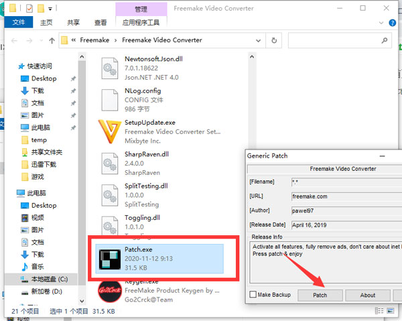Image resolution: width=402 pixels, height=321 pixels.
Task: Open 图片 under Quick access
Action: pyautogui.click(x=38, y=115)
